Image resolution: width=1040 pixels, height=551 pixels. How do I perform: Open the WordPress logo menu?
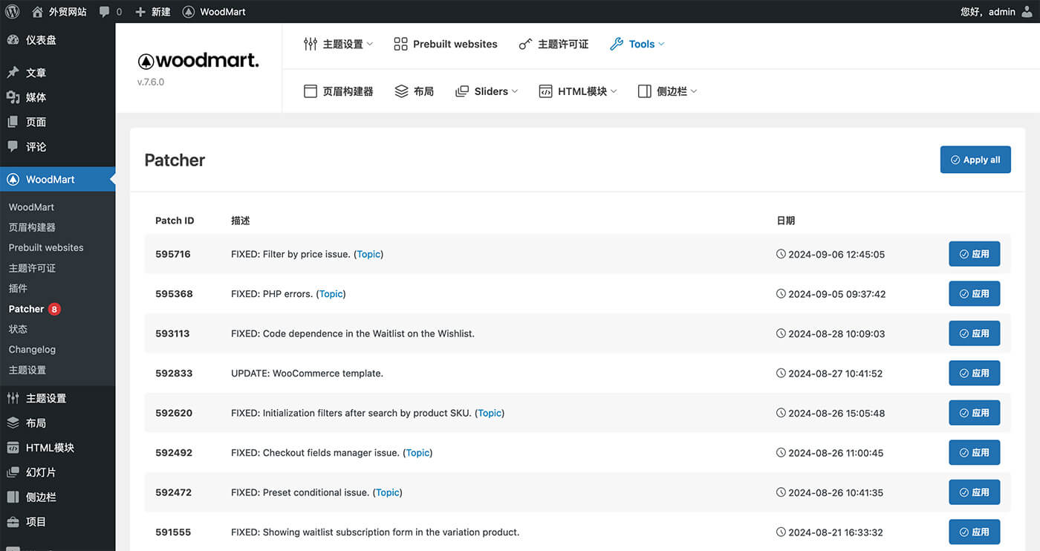12,11
